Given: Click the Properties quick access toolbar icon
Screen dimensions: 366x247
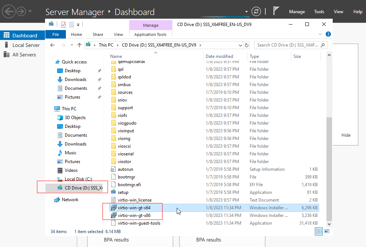Looking at the screenshot, I should click(x=63, y=24).
